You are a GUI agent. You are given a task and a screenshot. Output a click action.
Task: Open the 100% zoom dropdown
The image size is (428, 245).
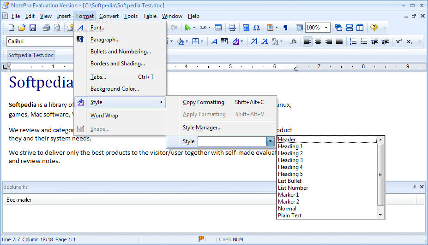pos(326,28)
